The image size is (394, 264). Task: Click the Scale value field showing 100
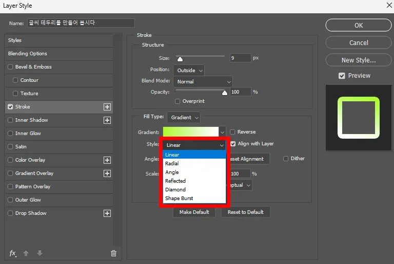pos(240,173)
